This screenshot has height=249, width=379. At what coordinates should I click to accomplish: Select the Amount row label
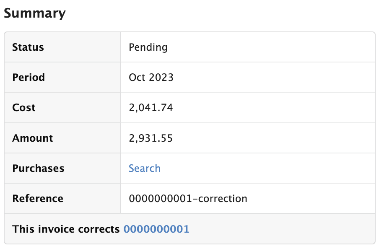[32, 138]
